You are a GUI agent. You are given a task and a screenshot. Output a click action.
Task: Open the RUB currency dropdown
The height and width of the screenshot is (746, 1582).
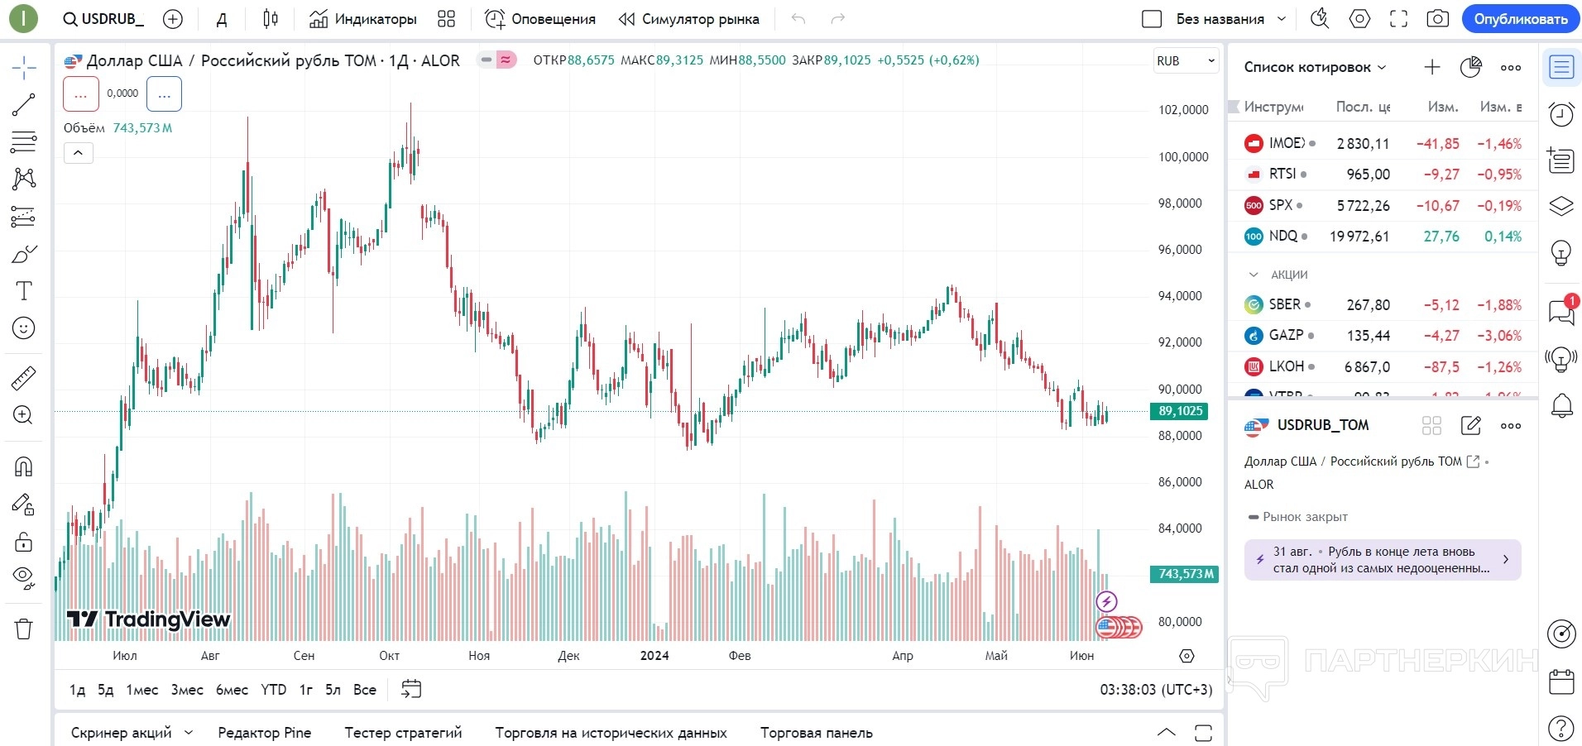click(1186, 60)
